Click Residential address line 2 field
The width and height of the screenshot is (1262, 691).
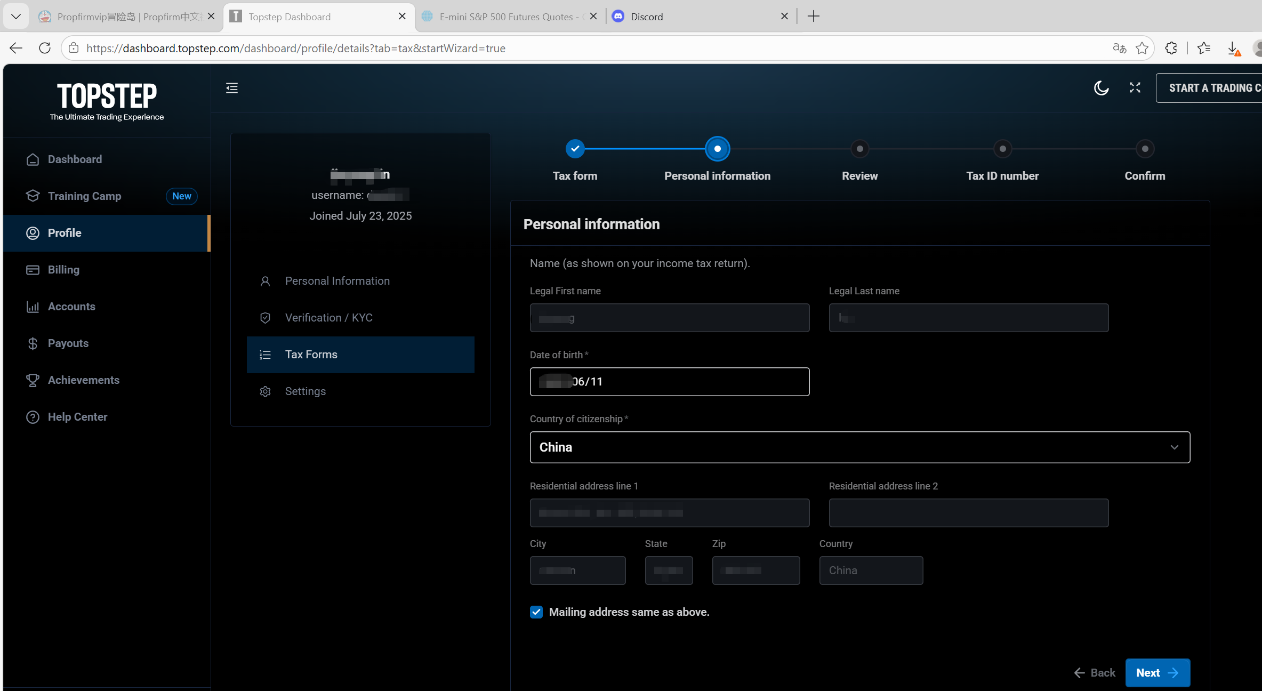click(x=969, y=513)
